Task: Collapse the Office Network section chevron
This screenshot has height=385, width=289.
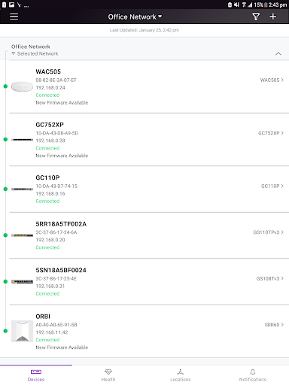Action: 278,53
